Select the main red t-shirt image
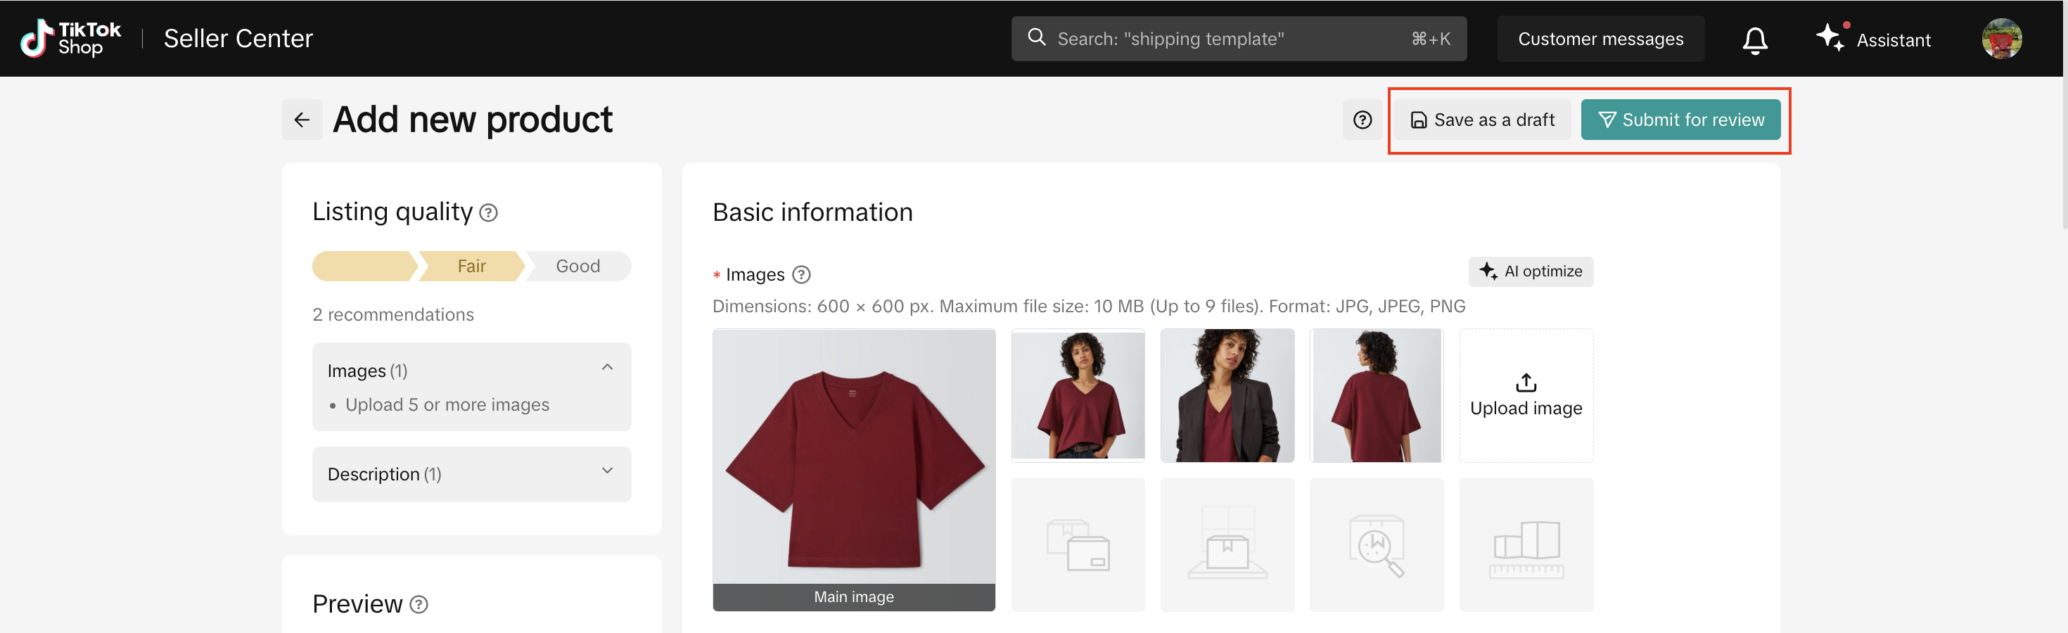Screen dimensions: 2068x633 [x=853, y=457]
